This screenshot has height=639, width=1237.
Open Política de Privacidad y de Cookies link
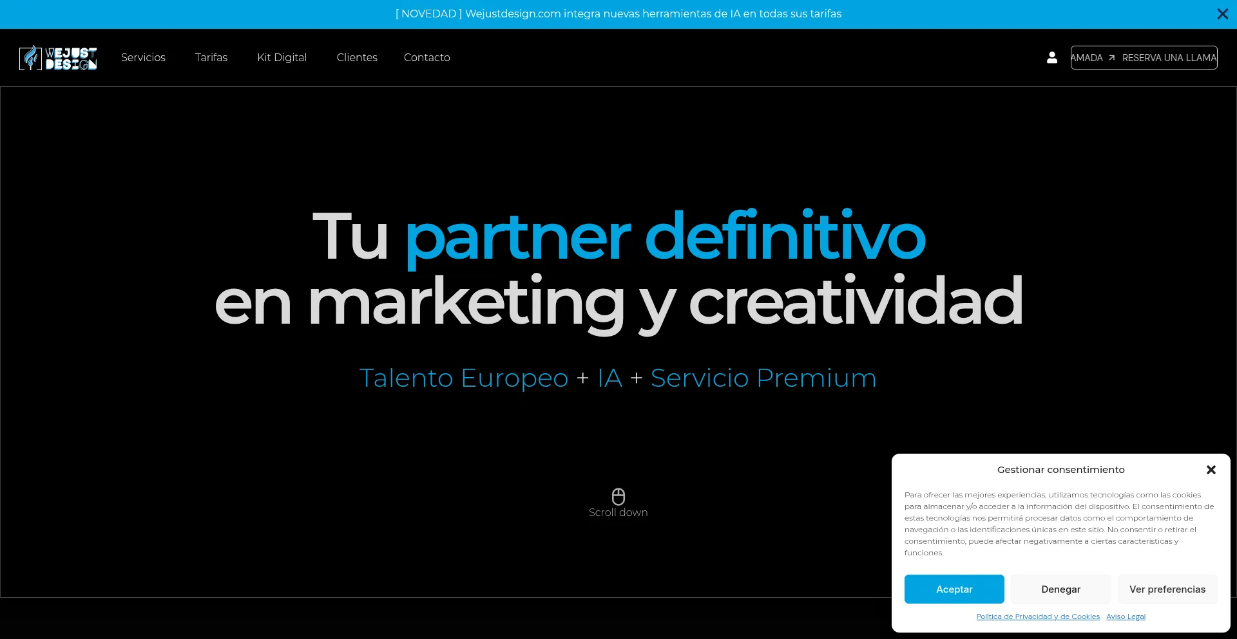[x=1037, y=616]
